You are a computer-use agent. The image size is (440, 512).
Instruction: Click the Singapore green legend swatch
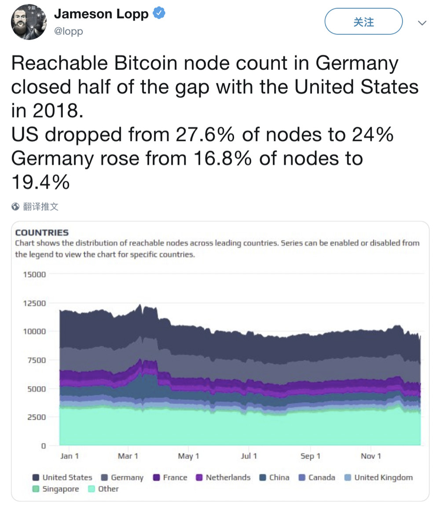click(36, 489)
